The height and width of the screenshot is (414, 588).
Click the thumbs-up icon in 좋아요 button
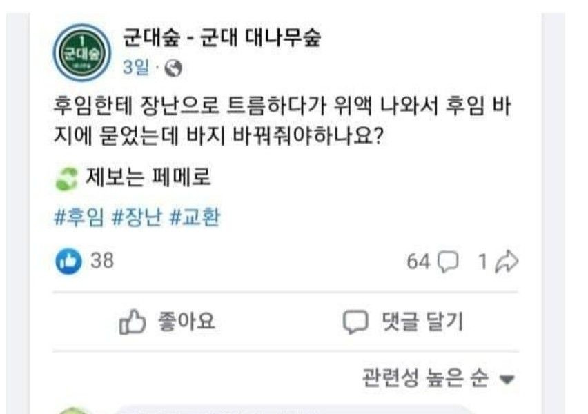pos(133,322)
